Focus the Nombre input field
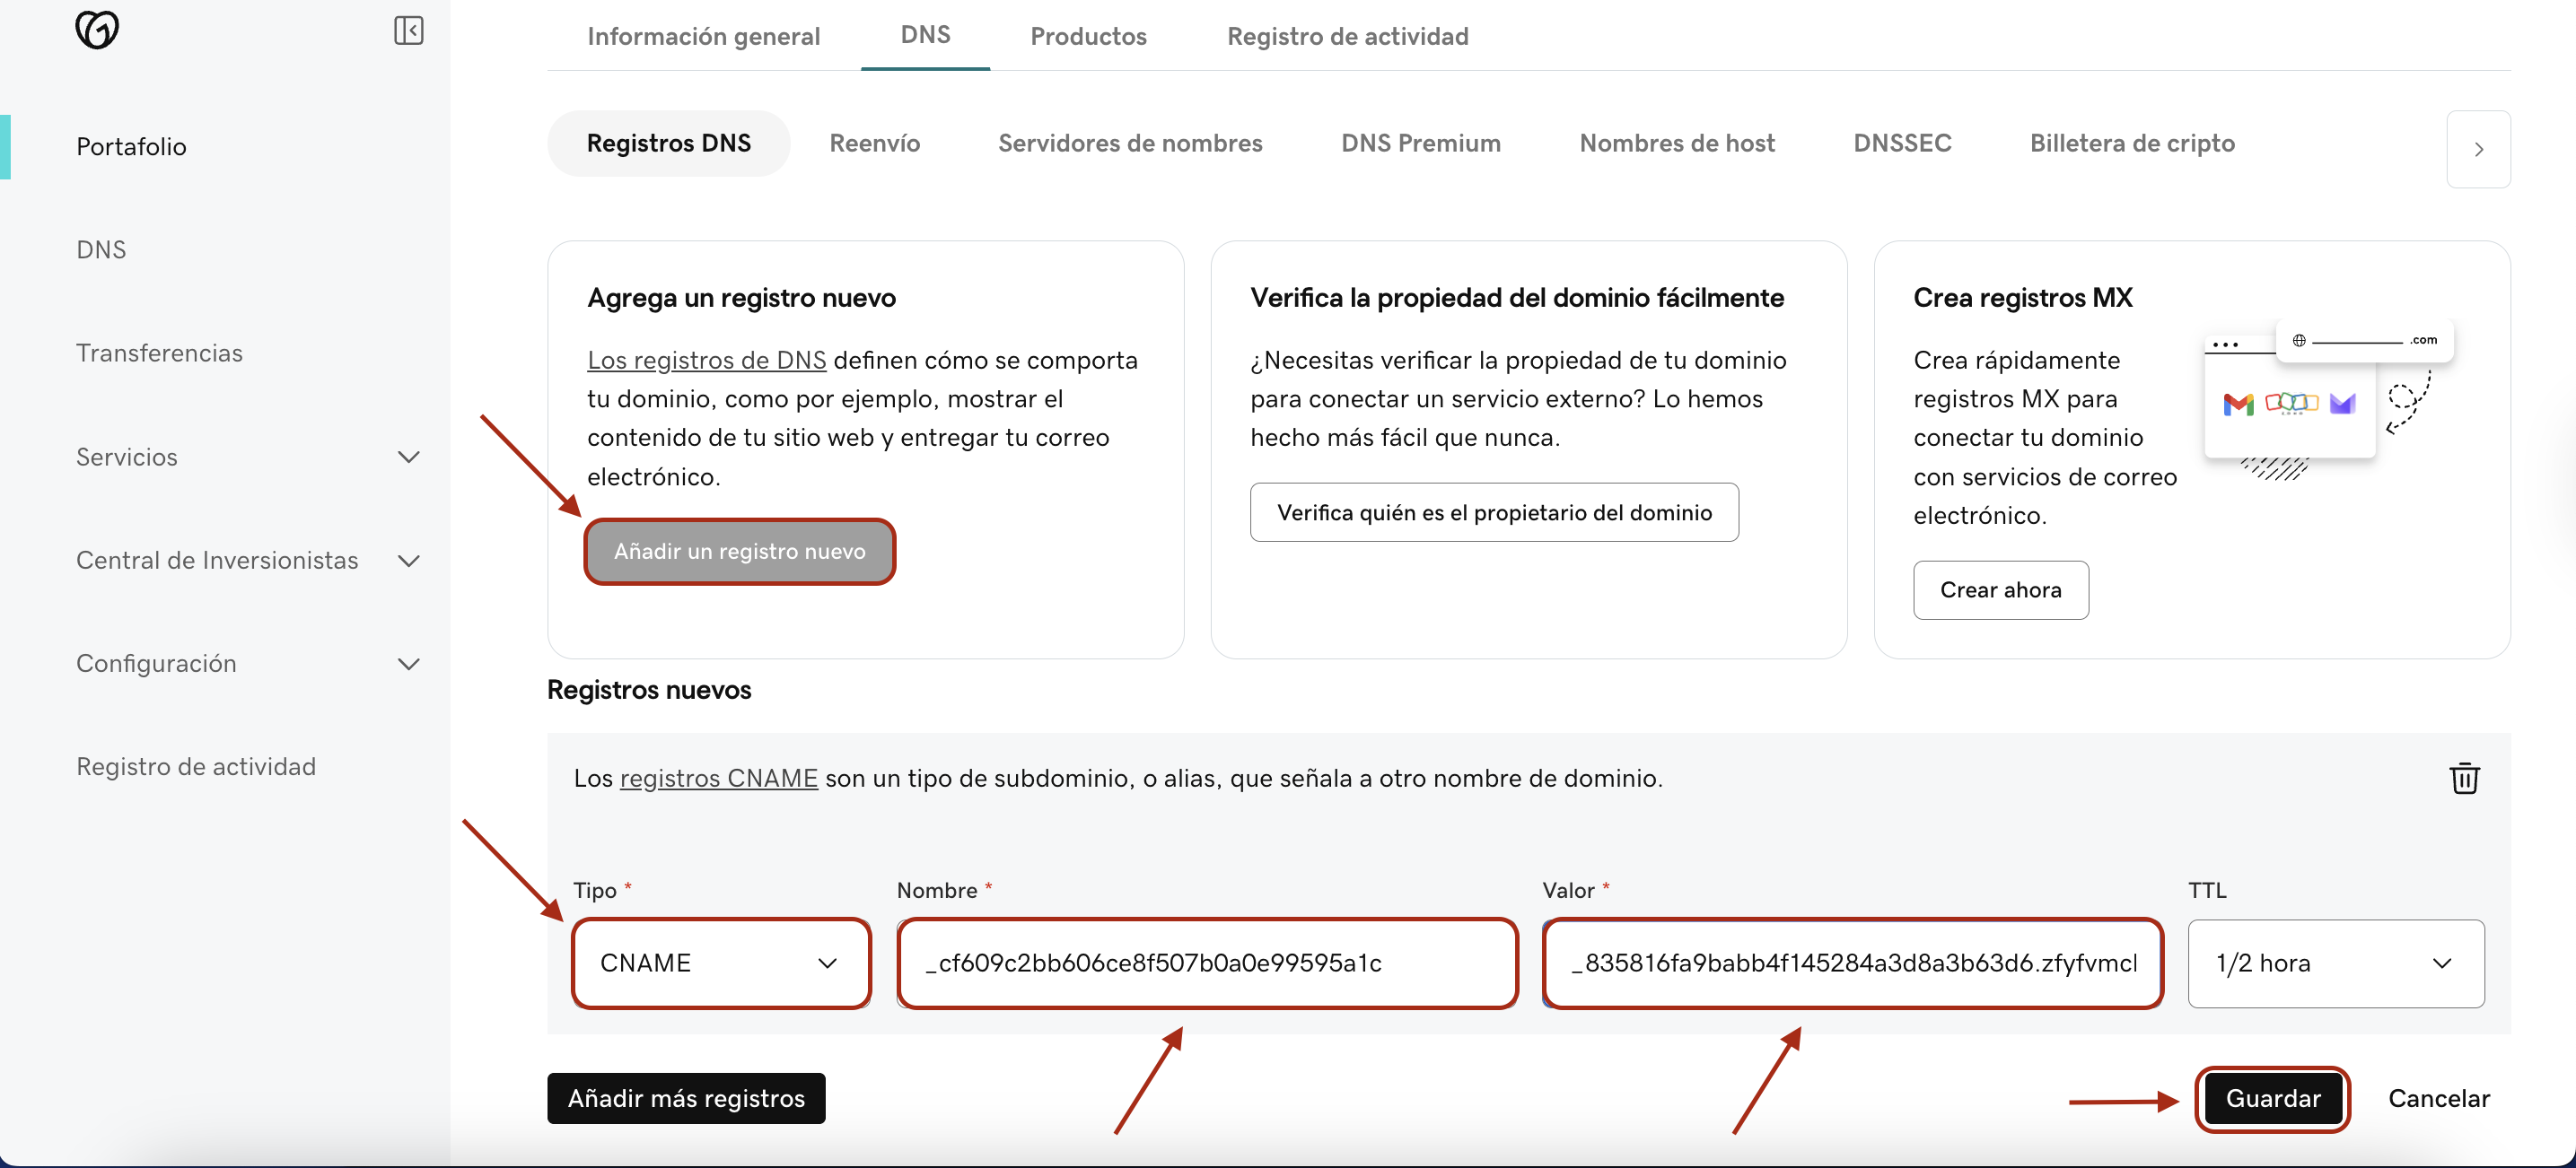This screenshot has width=2576, height=1168. 1207,963
